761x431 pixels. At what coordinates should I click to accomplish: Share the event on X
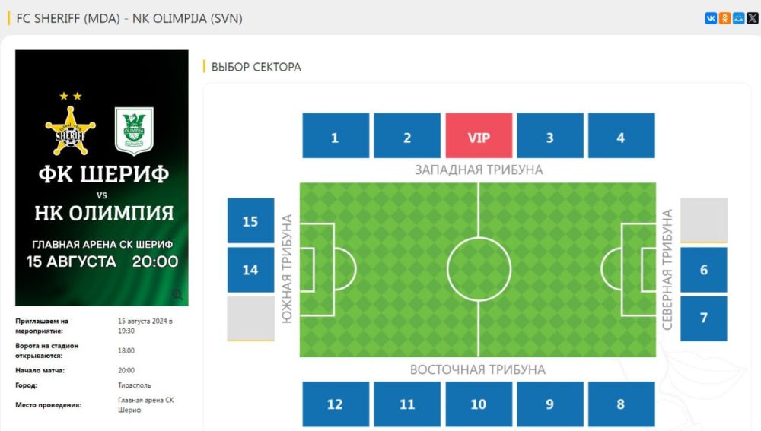753,18
